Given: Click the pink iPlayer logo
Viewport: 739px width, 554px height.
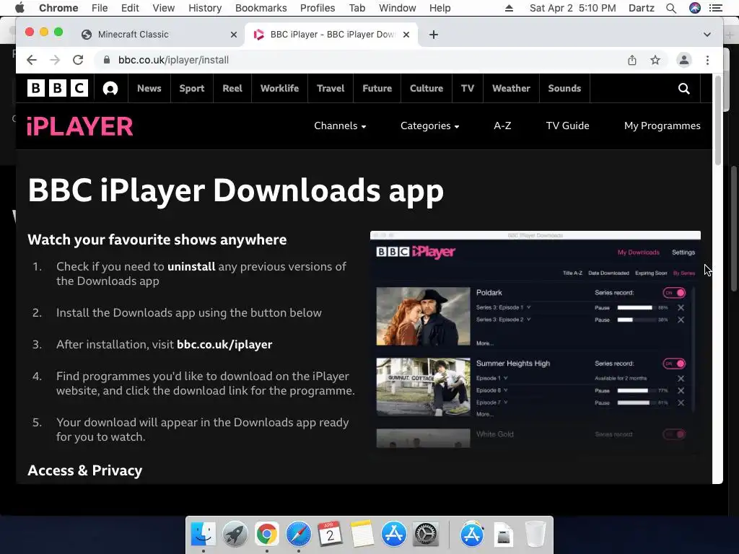Looking at the screenshot, I should click(x=80, y=126).
